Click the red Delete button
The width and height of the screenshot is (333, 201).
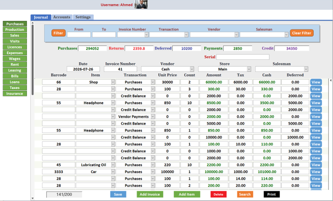coord(218,194)
